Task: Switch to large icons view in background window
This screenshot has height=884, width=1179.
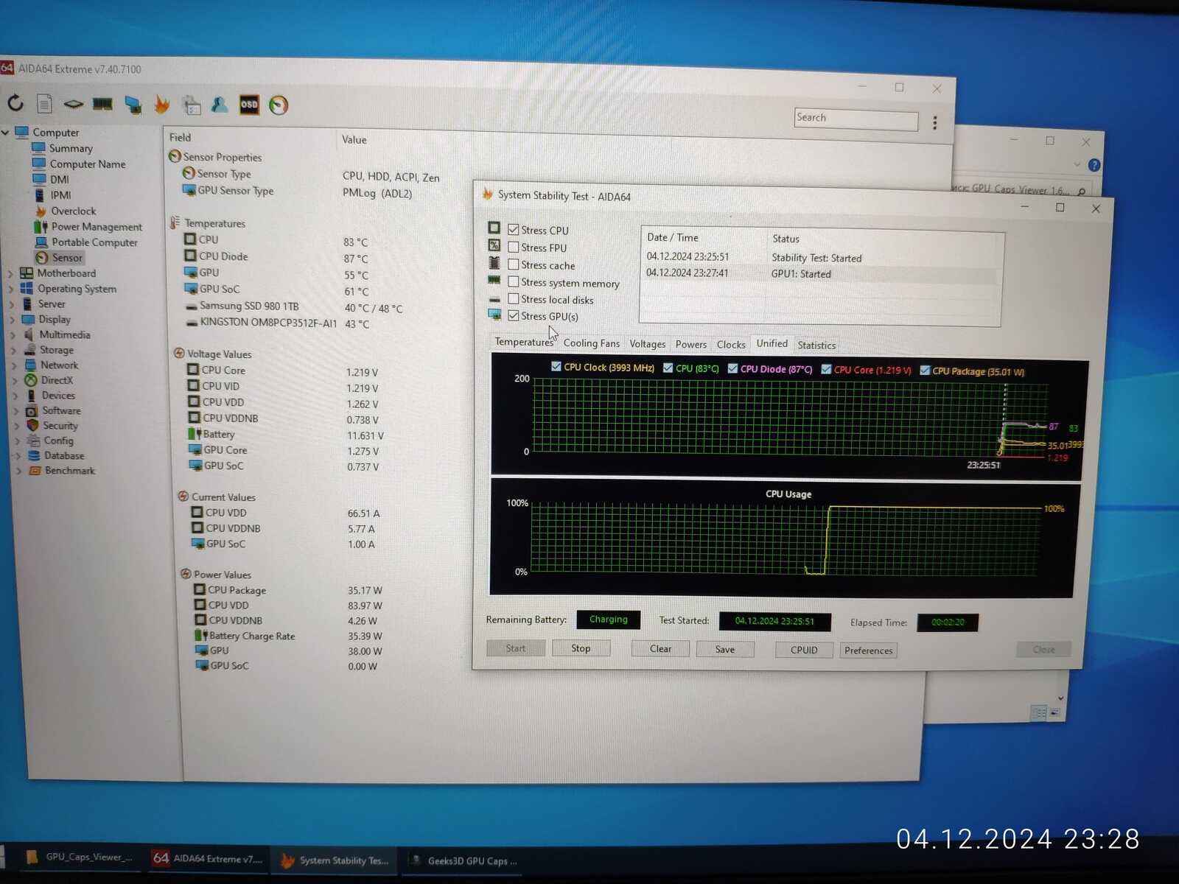Action: (1054, 712)
